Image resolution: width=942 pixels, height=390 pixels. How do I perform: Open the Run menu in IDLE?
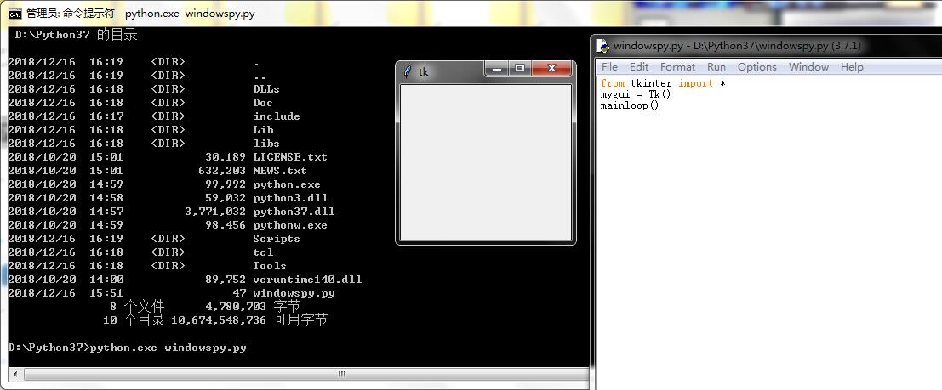(716, 67)
